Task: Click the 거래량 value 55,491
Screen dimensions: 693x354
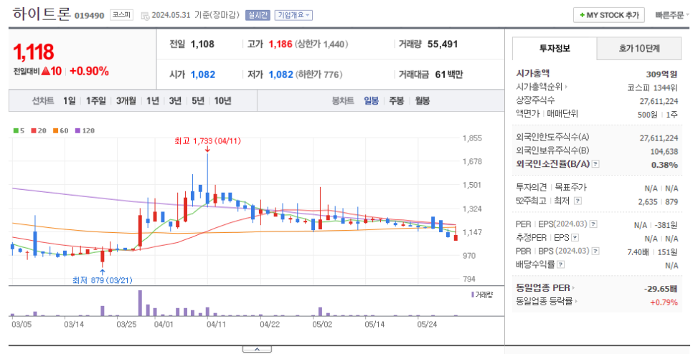Action: (443, 44)
